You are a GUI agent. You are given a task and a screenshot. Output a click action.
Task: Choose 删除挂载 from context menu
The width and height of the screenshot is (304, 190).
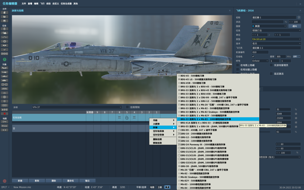pos(163,139)
